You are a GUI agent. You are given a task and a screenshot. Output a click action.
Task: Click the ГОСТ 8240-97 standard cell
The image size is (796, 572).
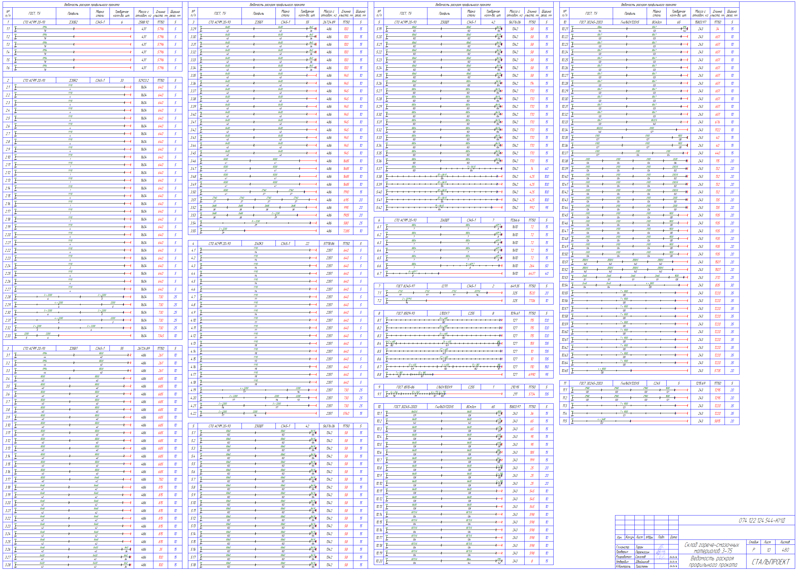[405, 286]
